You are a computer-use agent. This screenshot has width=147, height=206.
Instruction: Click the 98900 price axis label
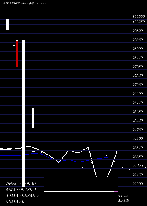pyautogui.click(x=138, y=49)
